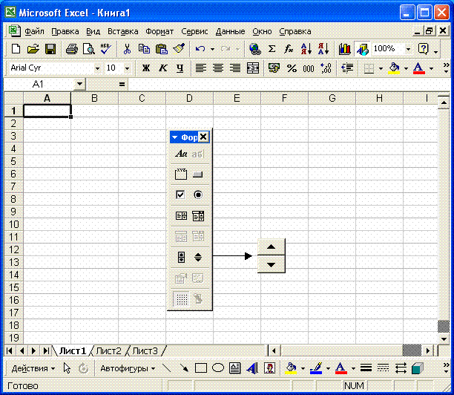Open the font size 10 dropdown
454x395 pixels.
click(127, 69)
